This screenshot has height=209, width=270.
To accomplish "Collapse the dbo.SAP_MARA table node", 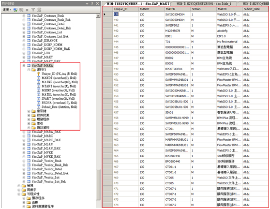I will 24,65.
